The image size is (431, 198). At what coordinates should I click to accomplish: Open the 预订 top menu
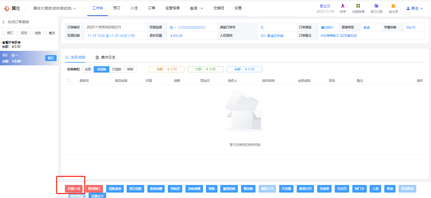117,8
